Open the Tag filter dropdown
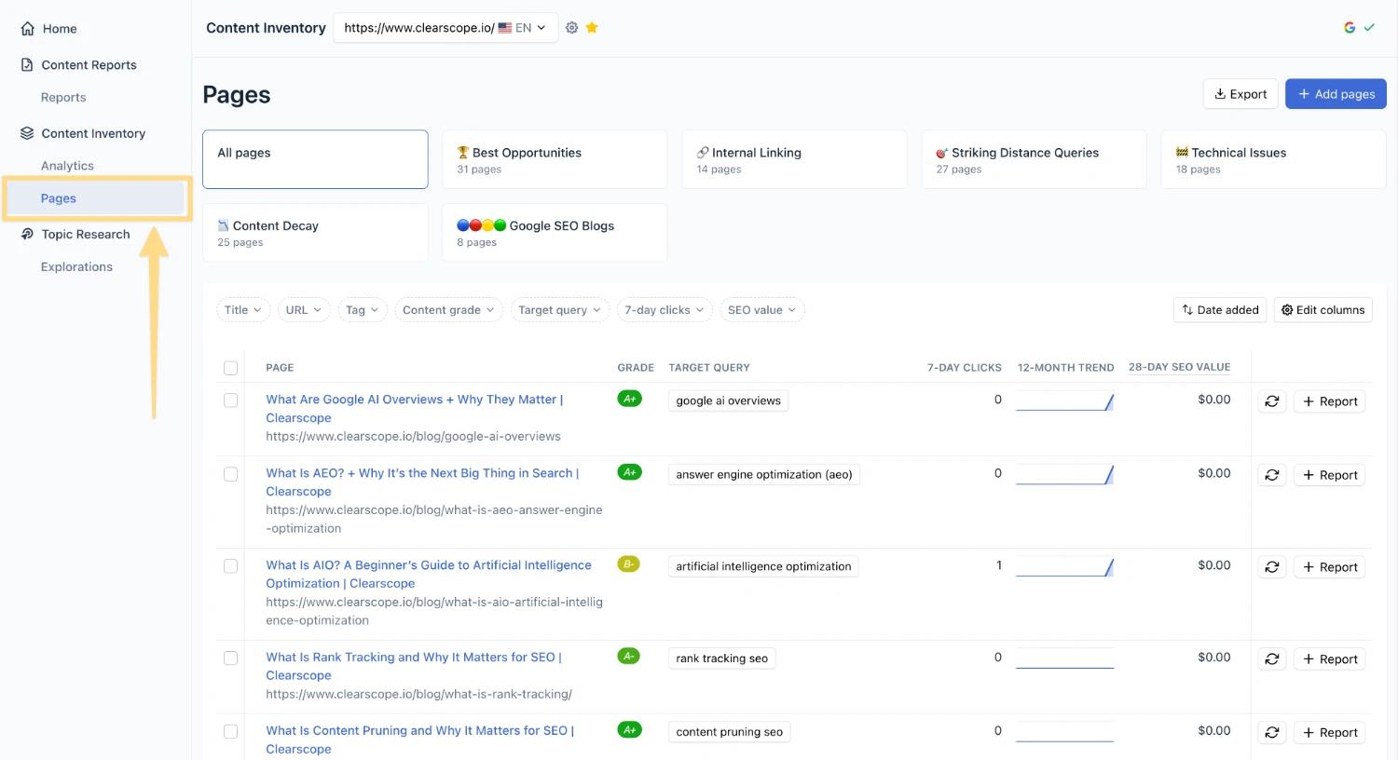Viewport: 1398px width, 760px height. (363, 310)
